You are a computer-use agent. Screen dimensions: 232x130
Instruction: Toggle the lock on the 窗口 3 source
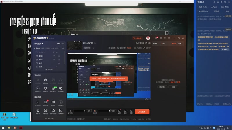tap(59, 56)
